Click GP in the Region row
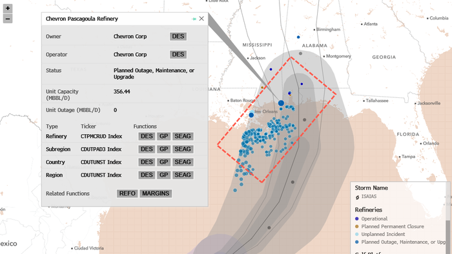 tap(164, 175)
